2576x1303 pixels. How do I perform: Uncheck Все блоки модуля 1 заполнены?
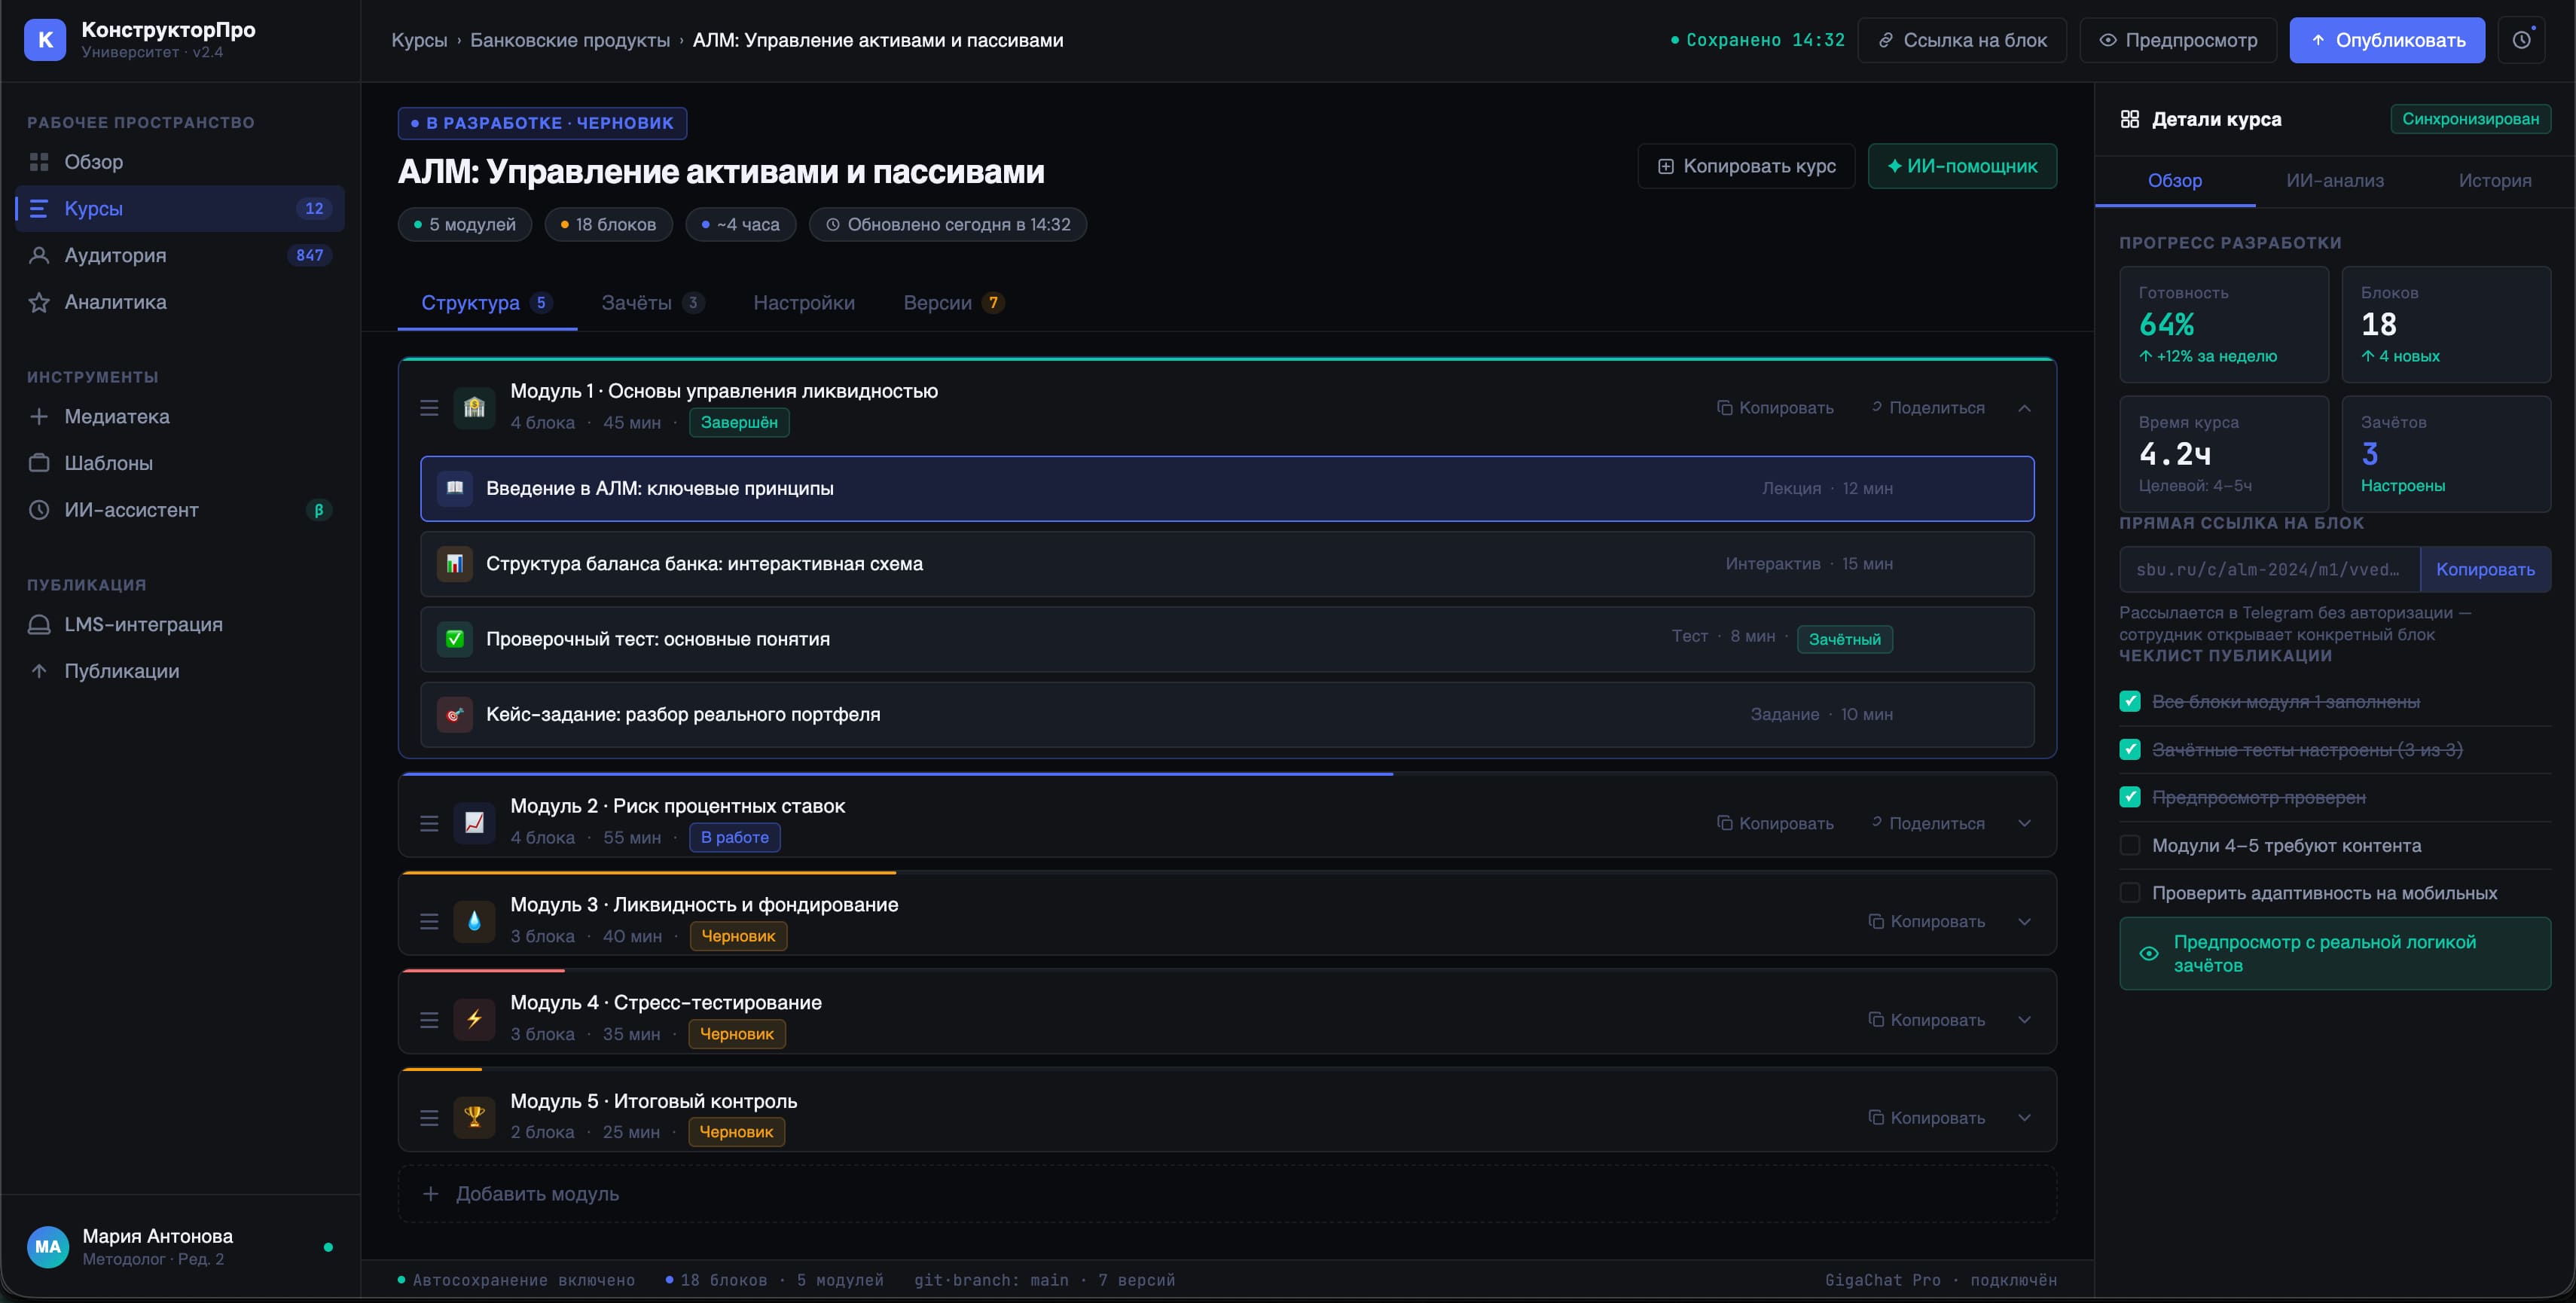(2131, 701)
